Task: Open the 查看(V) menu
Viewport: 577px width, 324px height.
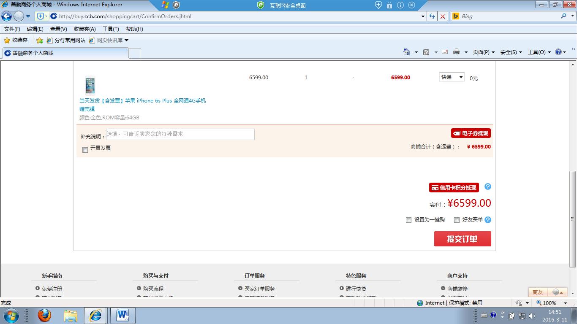Action: coord(58,29)
